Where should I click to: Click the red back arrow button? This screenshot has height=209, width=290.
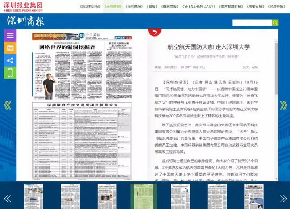155,32
